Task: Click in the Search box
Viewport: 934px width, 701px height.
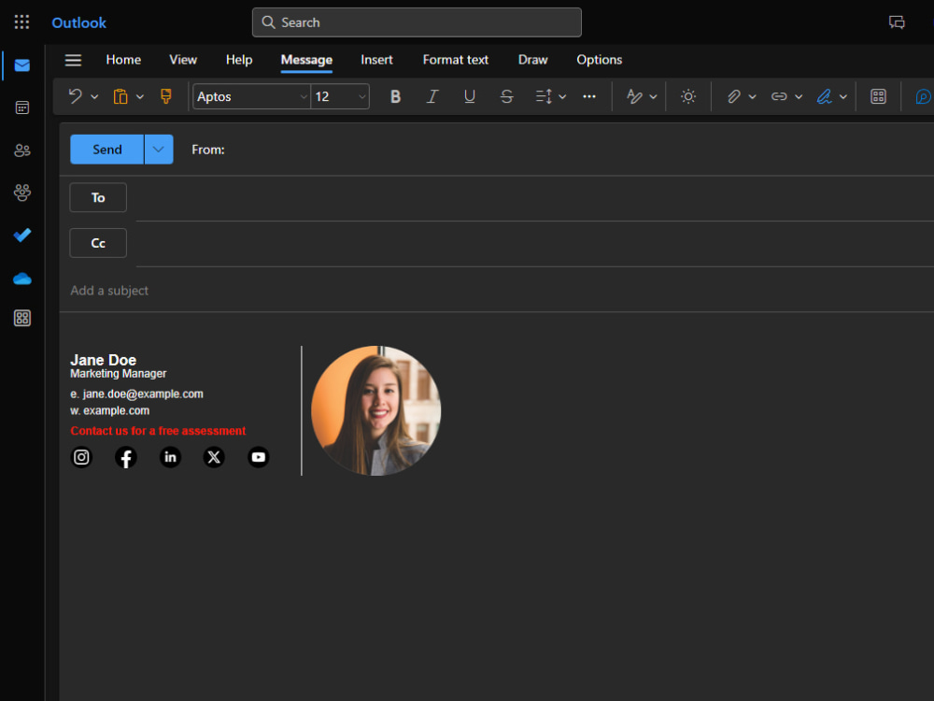Action: coord(417,22)
